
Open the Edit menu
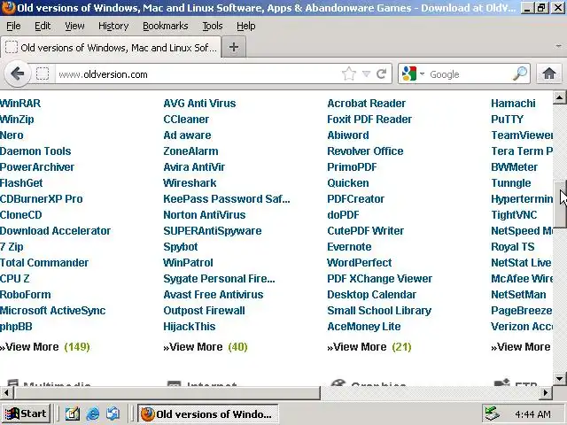tap(43, 26)
